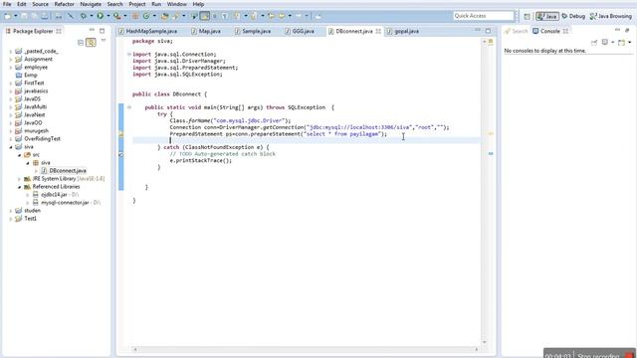Click the editor scroll right arrow
This screenshot has width=637, height=358.
coord(476,349)
